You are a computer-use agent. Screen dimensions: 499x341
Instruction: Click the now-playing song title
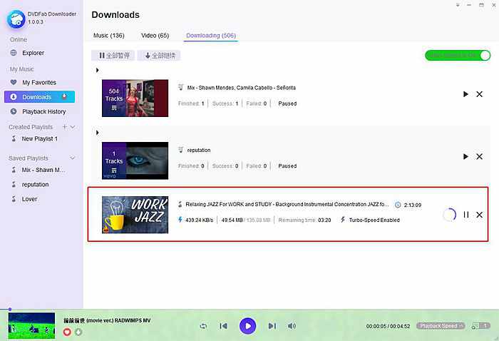pos(107,320)
